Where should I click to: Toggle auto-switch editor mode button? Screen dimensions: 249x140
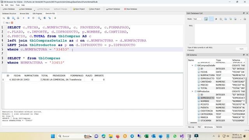click(206, 19)
